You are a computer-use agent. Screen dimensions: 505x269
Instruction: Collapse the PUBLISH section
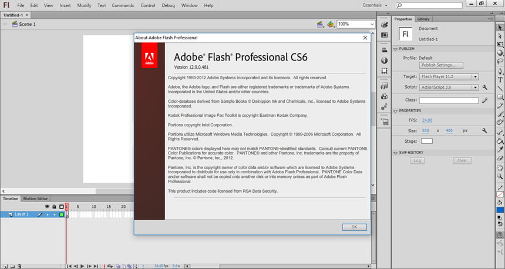[x=396, y=49]
